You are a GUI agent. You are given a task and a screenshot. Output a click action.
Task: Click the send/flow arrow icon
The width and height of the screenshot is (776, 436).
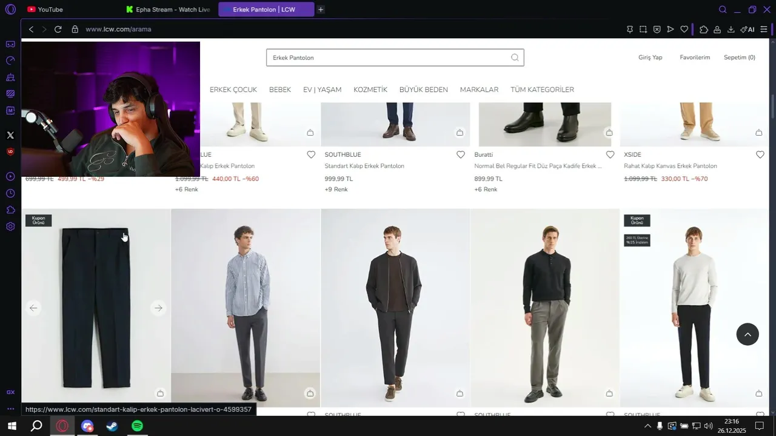click(x=671, y=29)
